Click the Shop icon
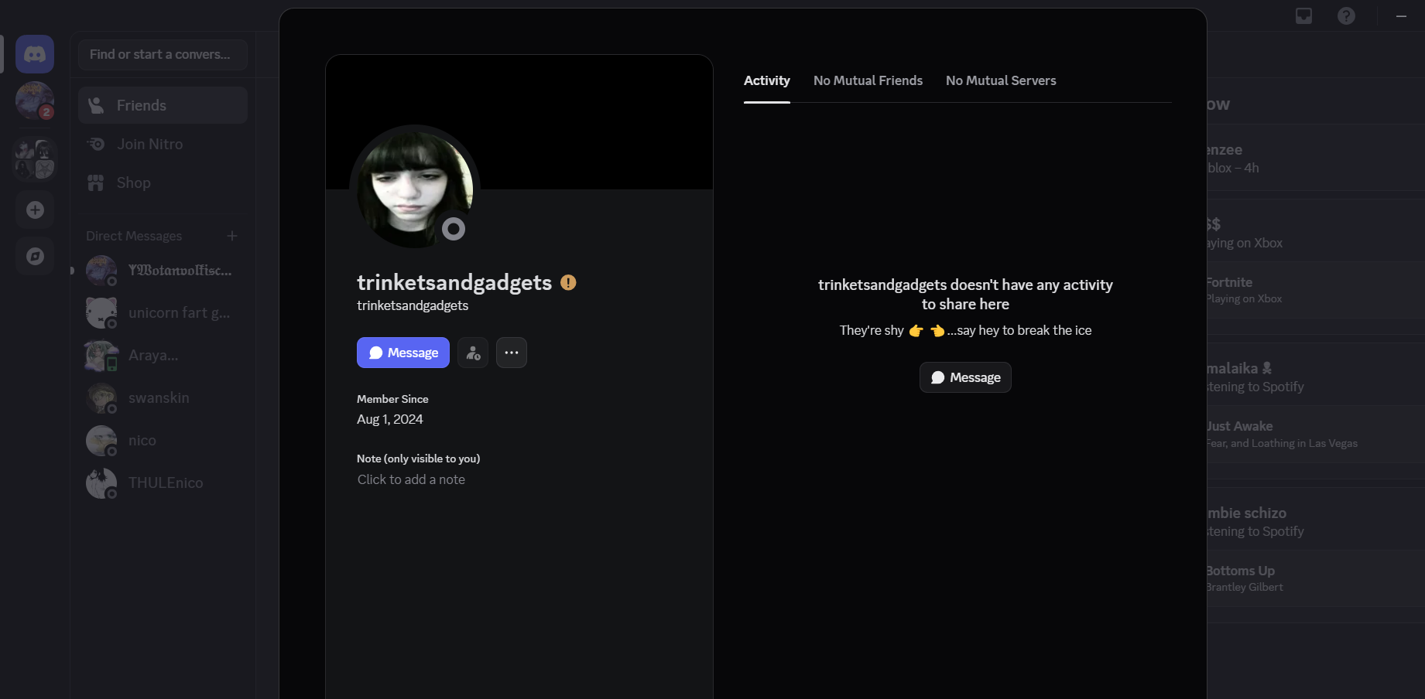Screen dimensions: 1425x699 (96, 182)
